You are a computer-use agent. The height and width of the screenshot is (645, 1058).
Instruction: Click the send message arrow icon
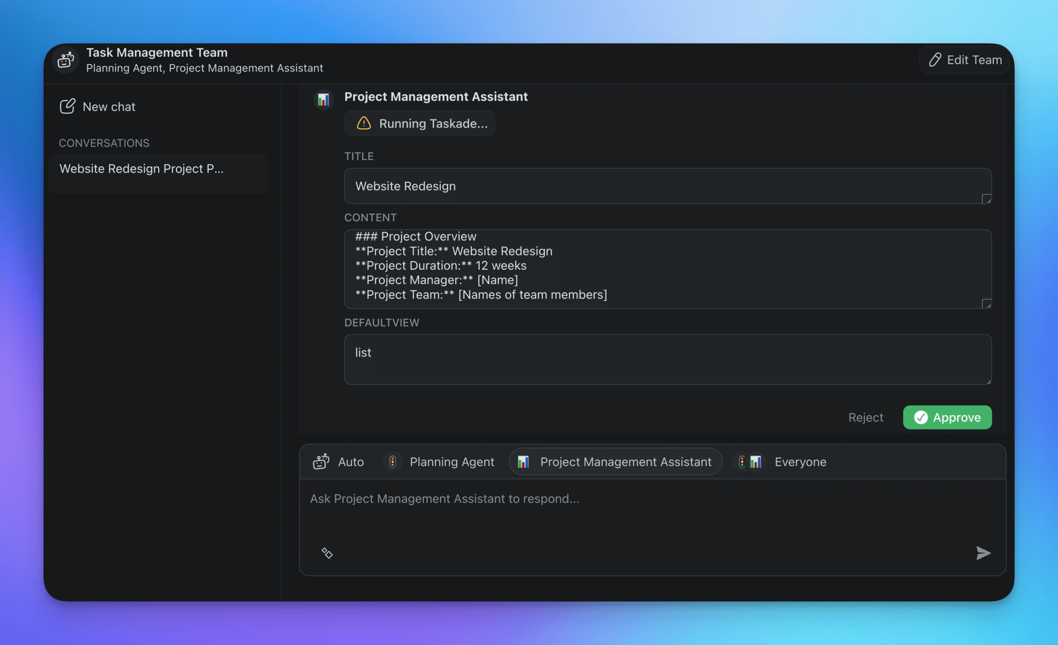tap(983, 553)
